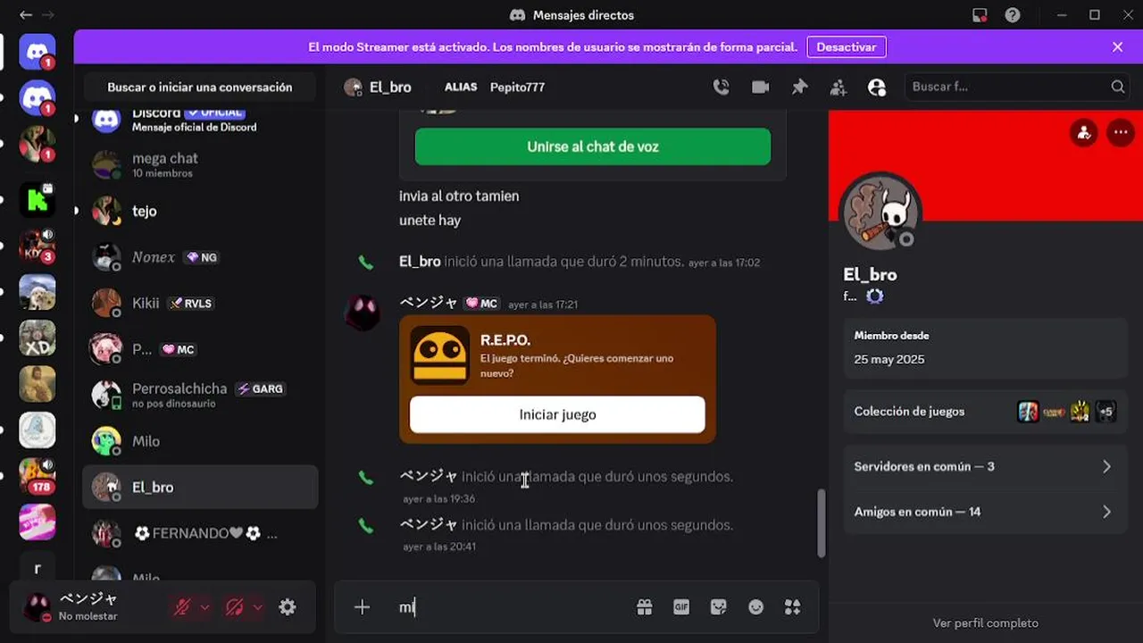Click Ver perfil completo link
The height and width of the screenshot is (643, 1143).
point(985,622)
